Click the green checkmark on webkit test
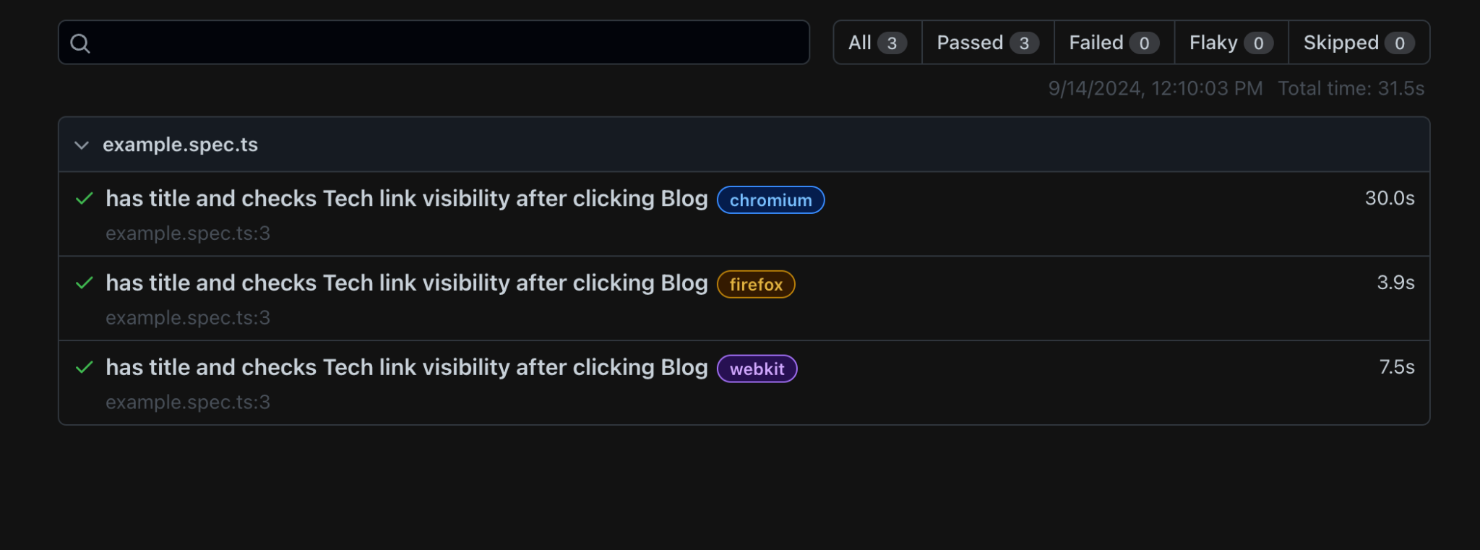This screenshot has height=550, width=1480. click(85, 367)
